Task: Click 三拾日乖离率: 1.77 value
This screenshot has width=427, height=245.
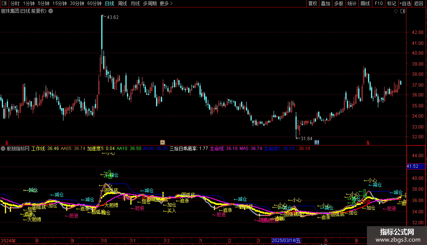Action: 189,149
